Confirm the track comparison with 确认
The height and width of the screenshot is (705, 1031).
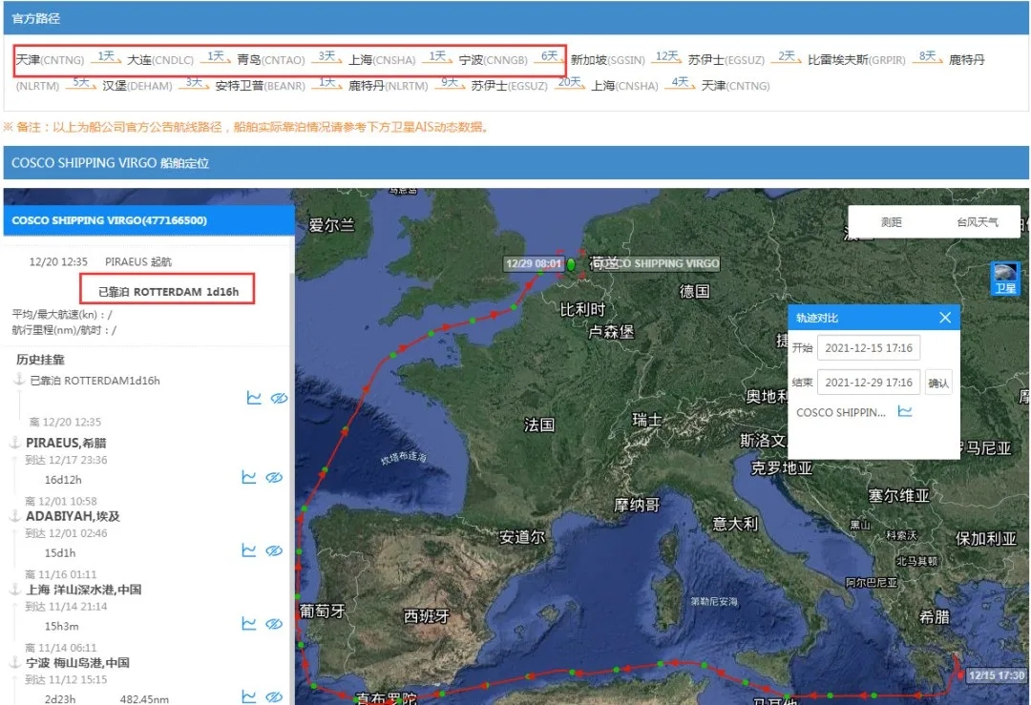[x=938, y=383]
